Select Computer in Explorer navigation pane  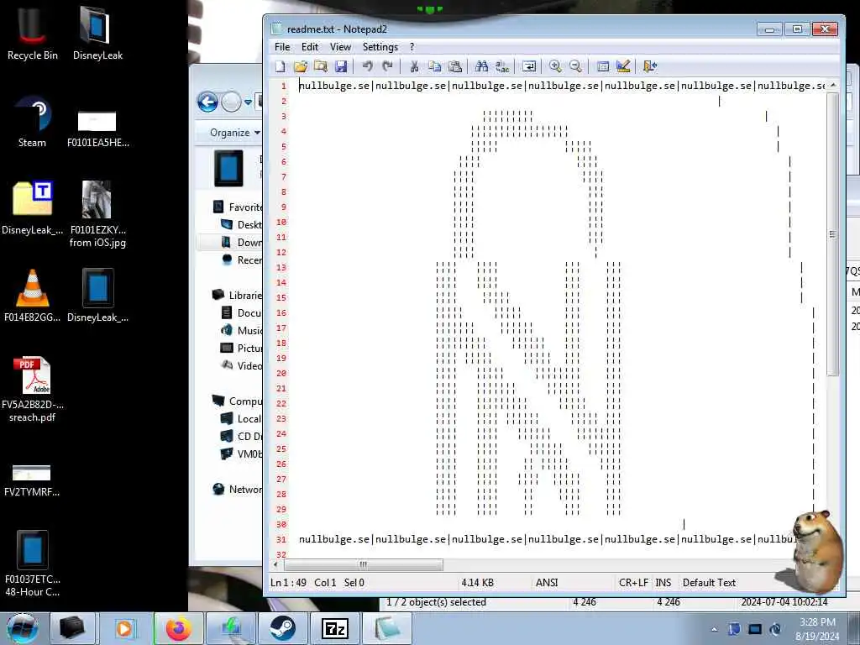click(x=238, y=401)
